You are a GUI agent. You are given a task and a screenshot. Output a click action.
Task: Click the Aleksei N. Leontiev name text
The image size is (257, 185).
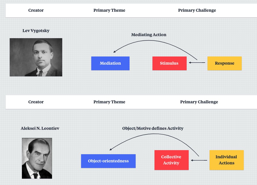(40, 128)
